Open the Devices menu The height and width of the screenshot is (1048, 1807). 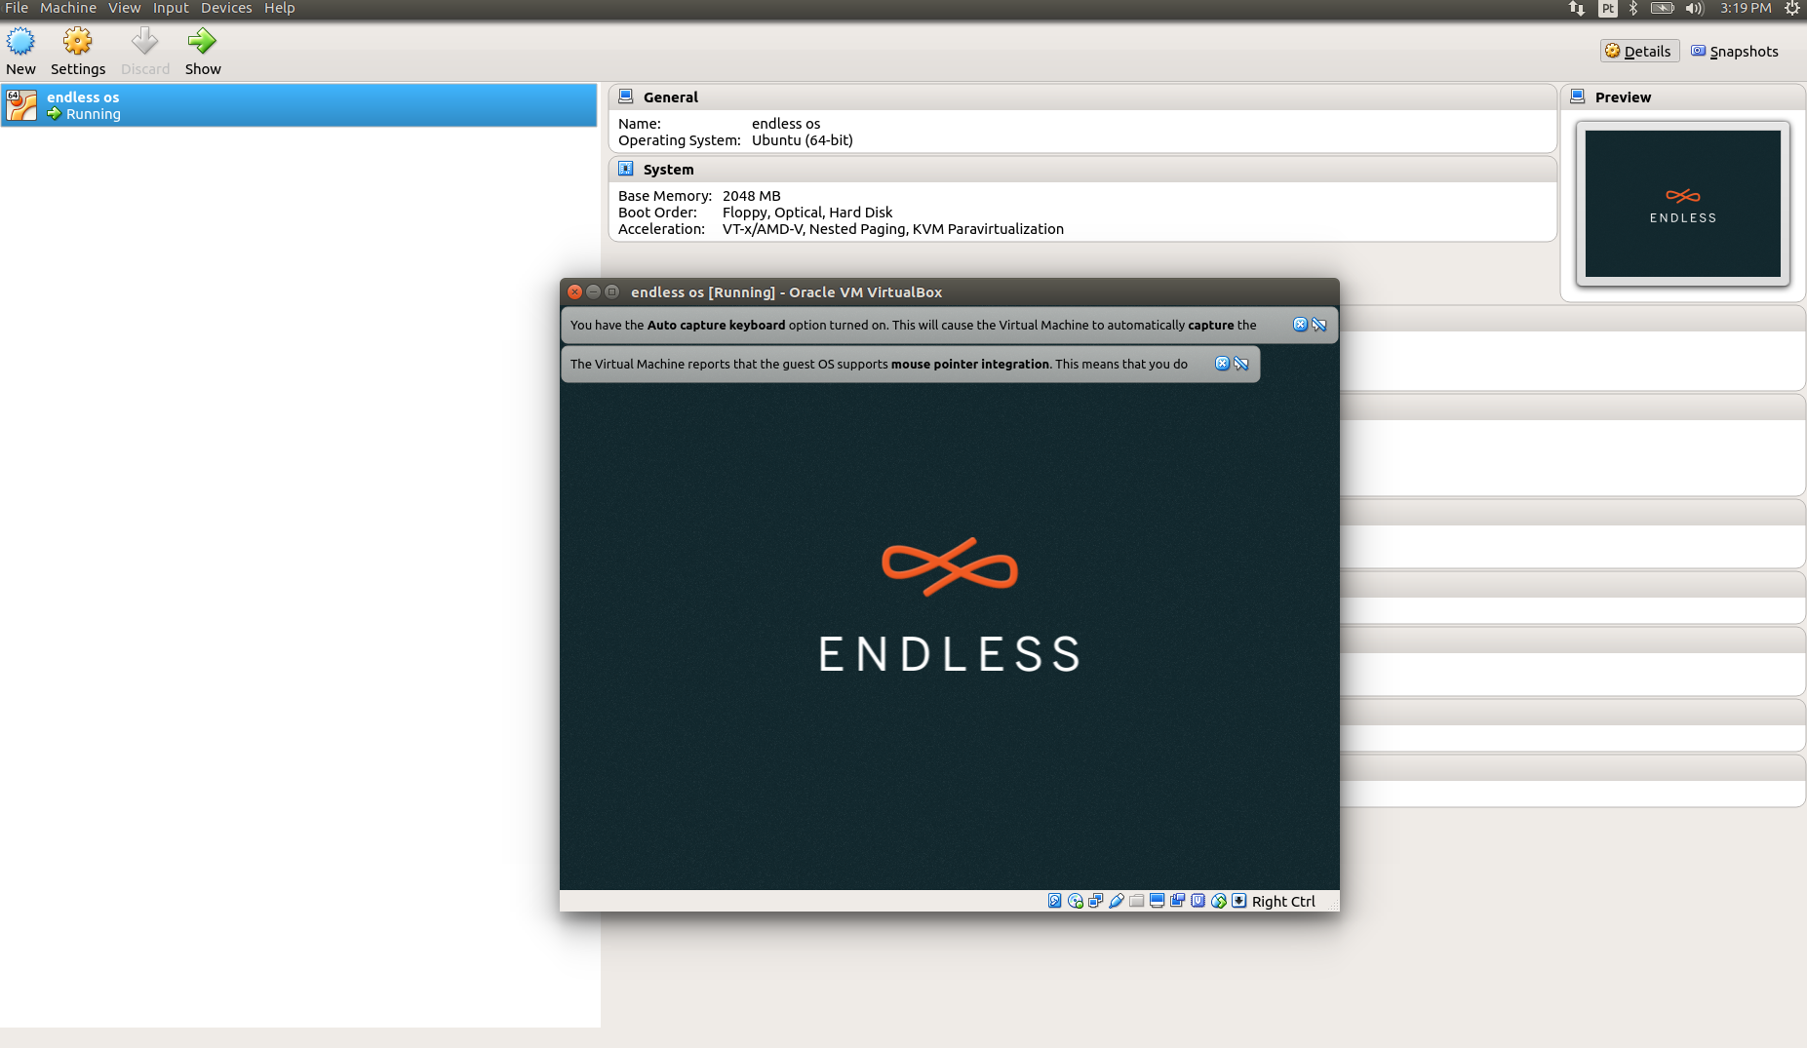click(226, 8)
